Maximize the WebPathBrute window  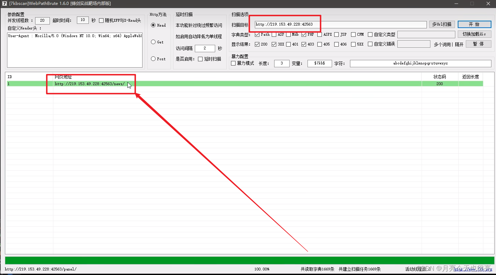tap(472, 4)
